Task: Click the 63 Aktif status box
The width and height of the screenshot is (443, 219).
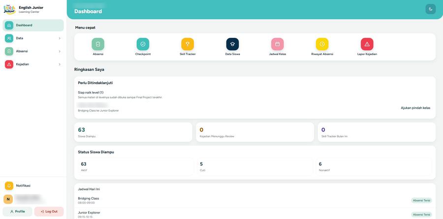Action: [136, 167]
